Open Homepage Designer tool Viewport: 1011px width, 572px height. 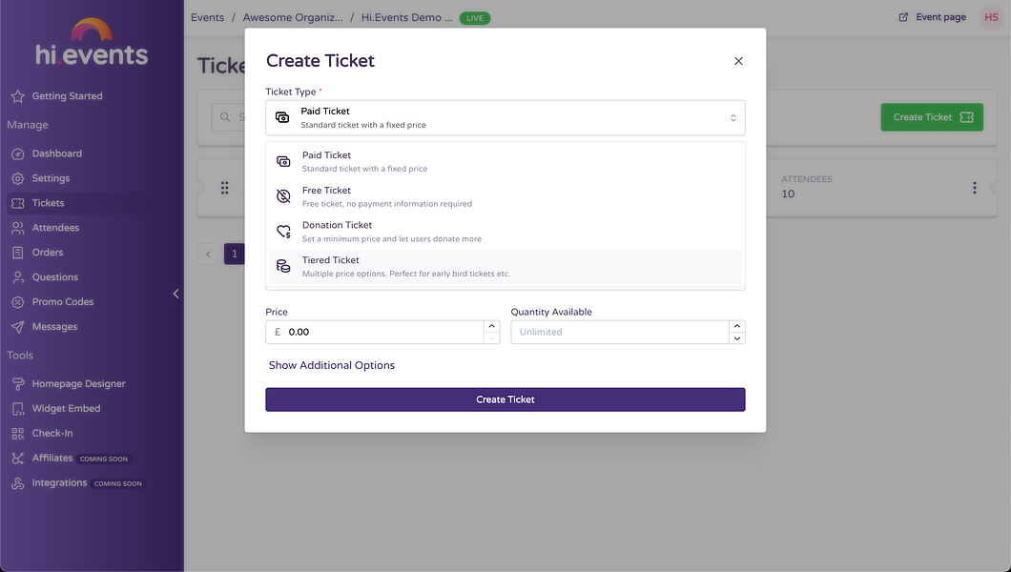(78, 384)
